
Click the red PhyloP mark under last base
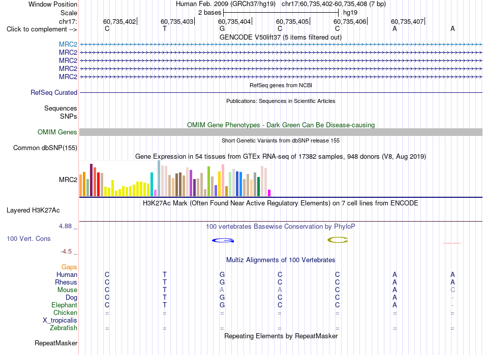tap(452, 243)
